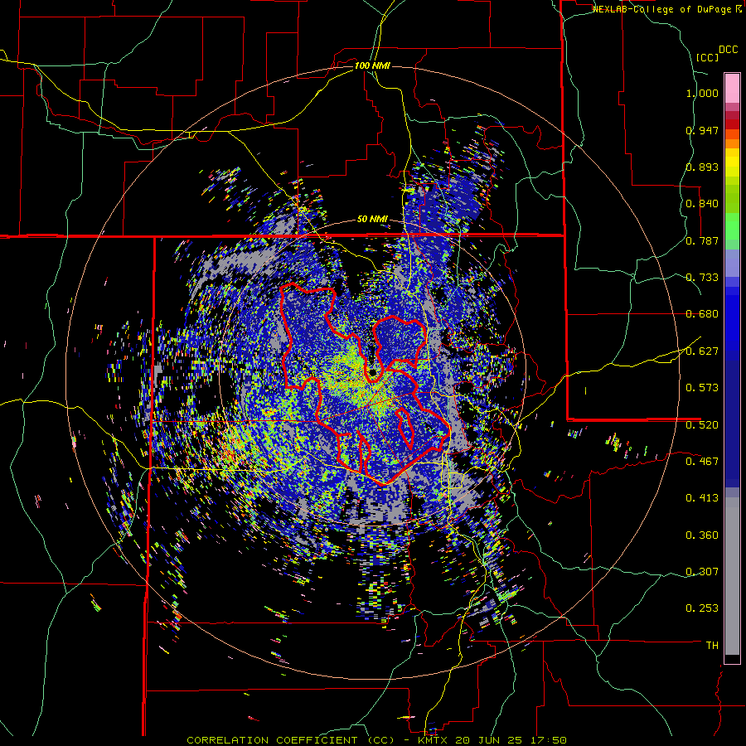This screenshot has width=746, height=746.
Task: Click the DCC label above the color scale
Action: pos(728,50)
